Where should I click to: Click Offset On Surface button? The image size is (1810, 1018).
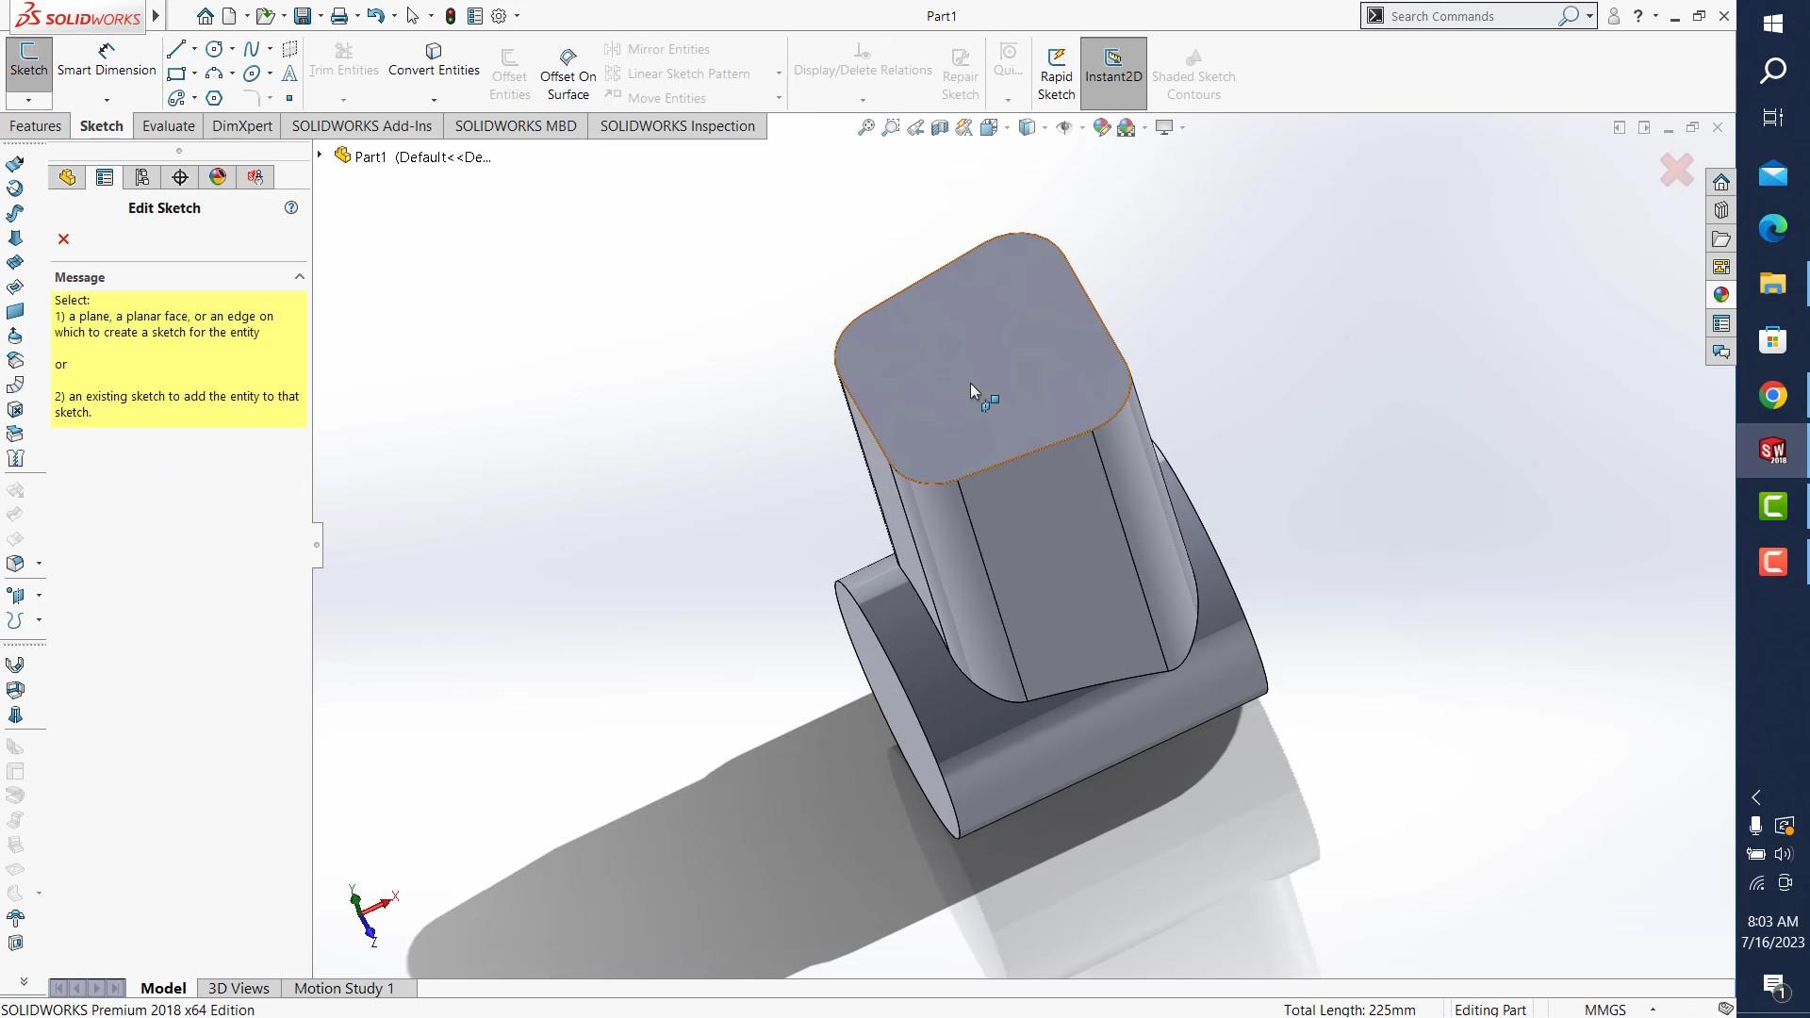[568, 74]
